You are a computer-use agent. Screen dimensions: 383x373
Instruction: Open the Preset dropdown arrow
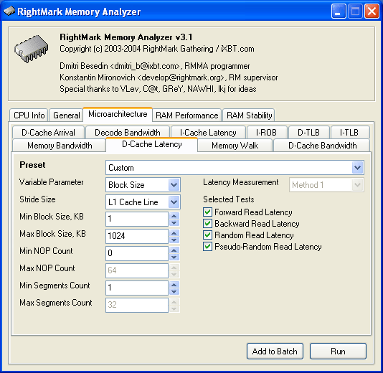[357, 168]
